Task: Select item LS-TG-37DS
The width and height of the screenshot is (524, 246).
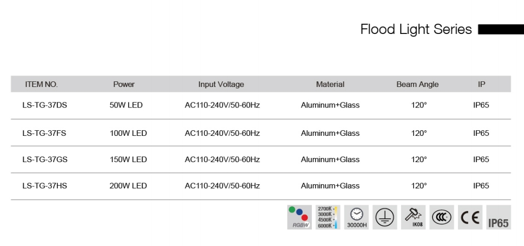Action: pos(45,105)
